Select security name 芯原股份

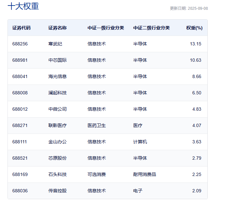[x=57, y=158]
